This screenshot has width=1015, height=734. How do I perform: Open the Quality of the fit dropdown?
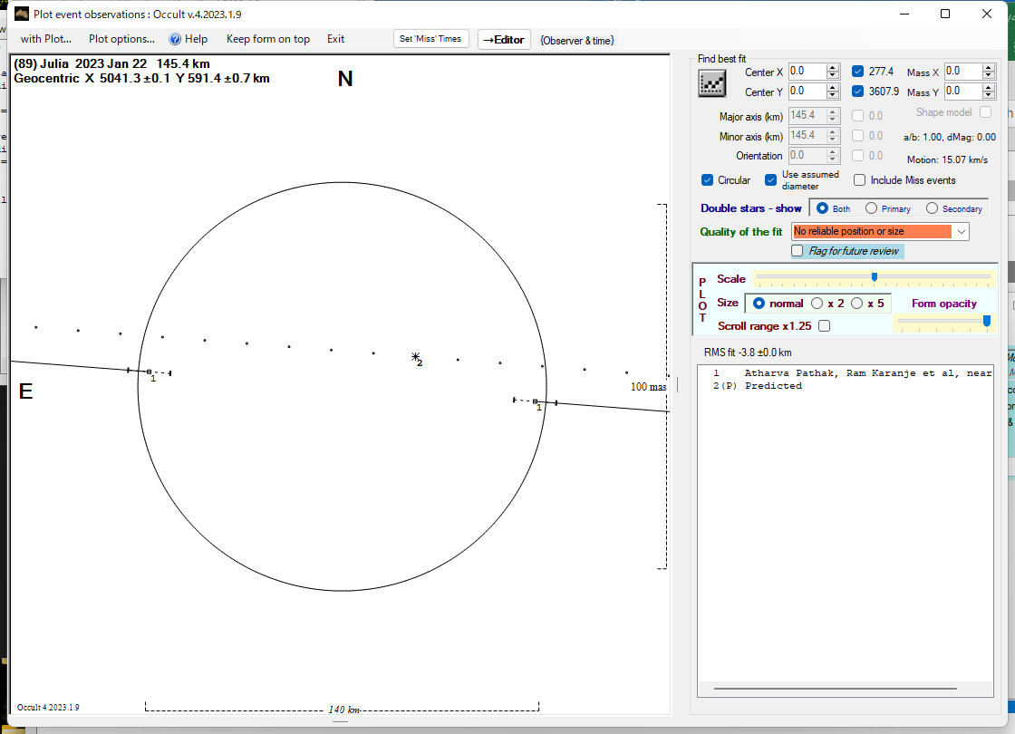tap(961, 232)
